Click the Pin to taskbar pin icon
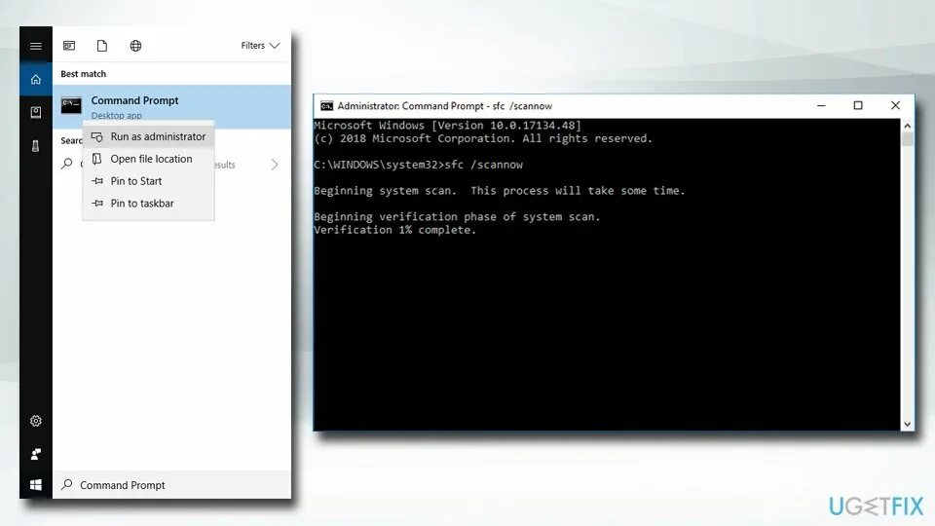935x526 pixels. click(x=97, y=203)
